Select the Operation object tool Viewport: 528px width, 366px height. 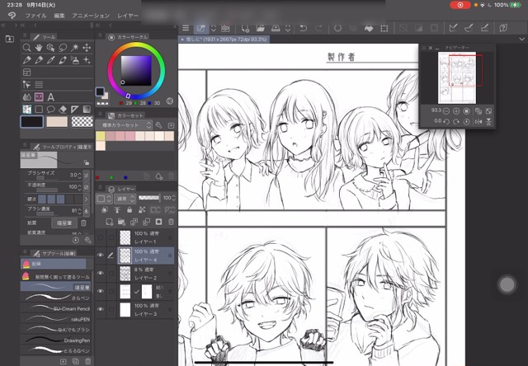click(x=51, y=48)
